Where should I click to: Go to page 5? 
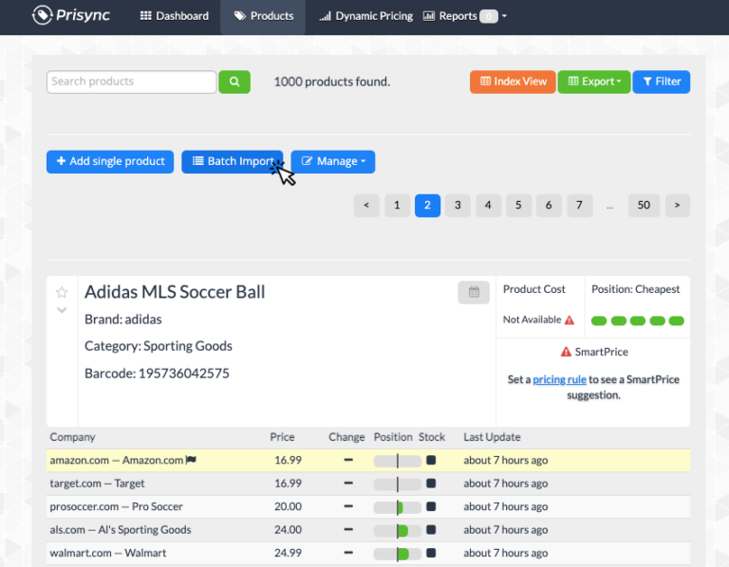tap(518, 205)
